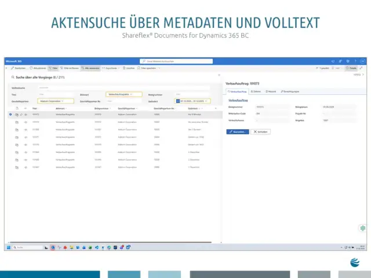Open the Belegnummer column header menu
This screenshot has width=371, height=278.
[103, 108]
